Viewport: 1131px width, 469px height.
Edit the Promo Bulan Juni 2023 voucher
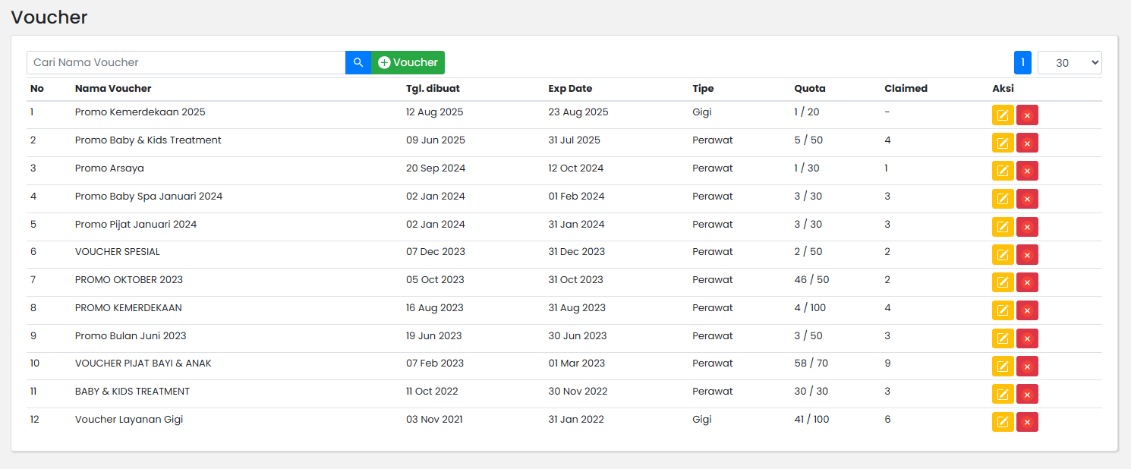[1003, 338]
